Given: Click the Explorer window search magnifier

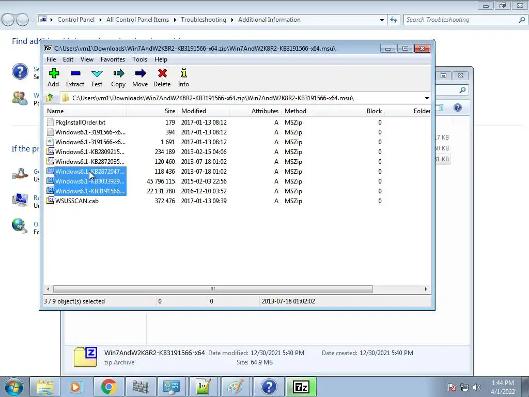Looking at the screenshot, I should [x=462, y=90].
